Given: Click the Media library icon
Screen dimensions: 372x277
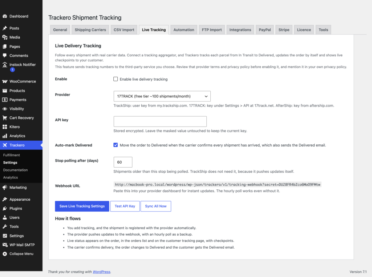Looking at the screenshot, I should tap(5, 37).
